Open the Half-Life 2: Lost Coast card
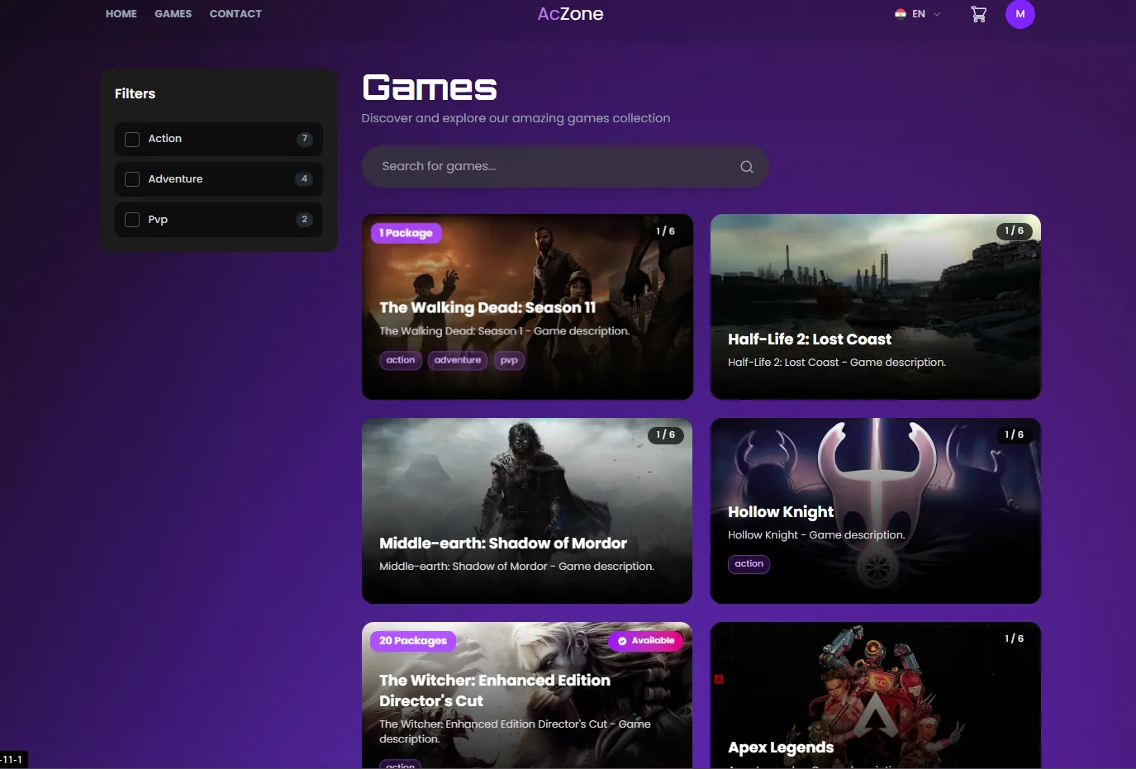The image size is (1136, 769). point(875,306)
